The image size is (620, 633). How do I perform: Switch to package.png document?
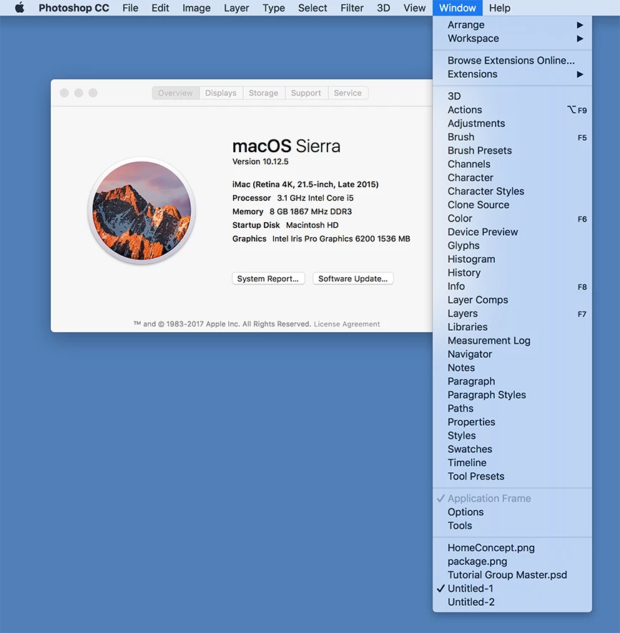(x=512, y=562)
